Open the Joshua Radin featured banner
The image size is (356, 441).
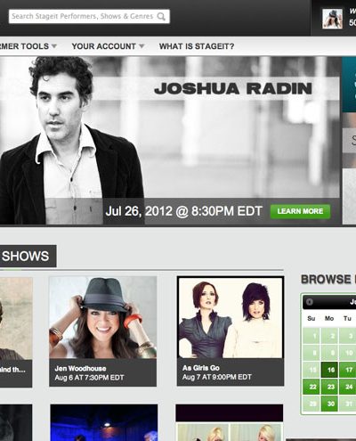coord(170,141)
